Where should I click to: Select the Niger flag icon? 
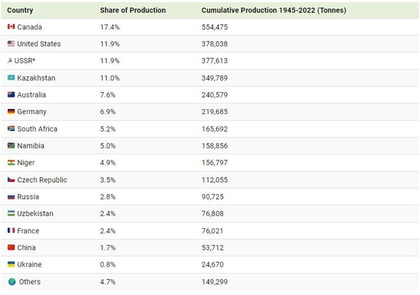click(11, 162)
